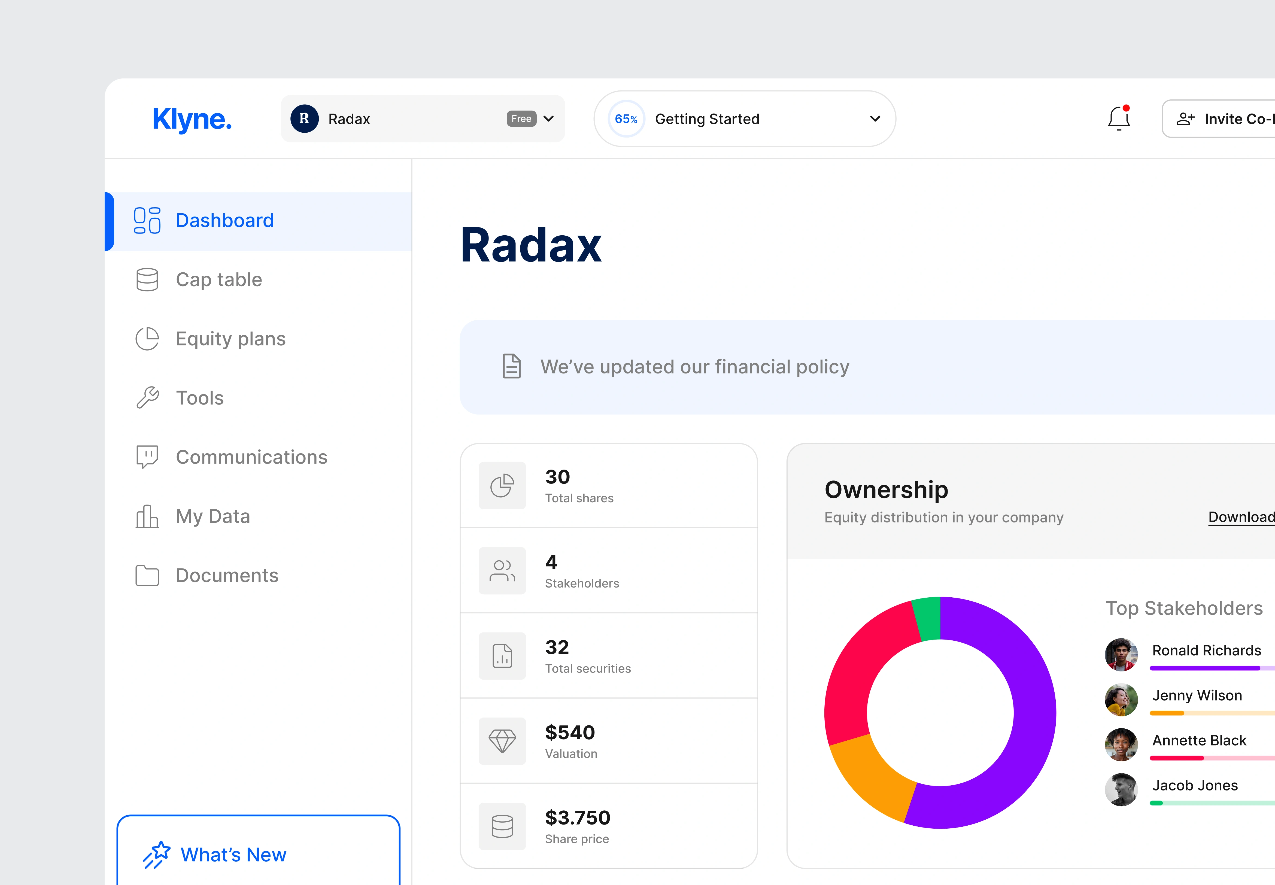Click the financial policy document icon
1275x885 pixels.
[x=511, y=367]
